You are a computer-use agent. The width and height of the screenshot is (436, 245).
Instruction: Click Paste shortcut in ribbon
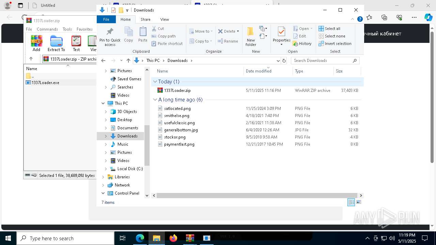(x=167, y=44)
